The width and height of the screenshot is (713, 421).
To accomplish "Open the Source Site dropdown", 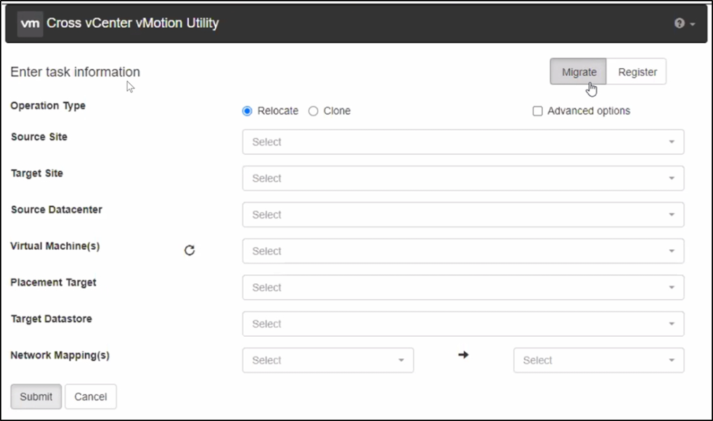I will [x=462, y=142].
